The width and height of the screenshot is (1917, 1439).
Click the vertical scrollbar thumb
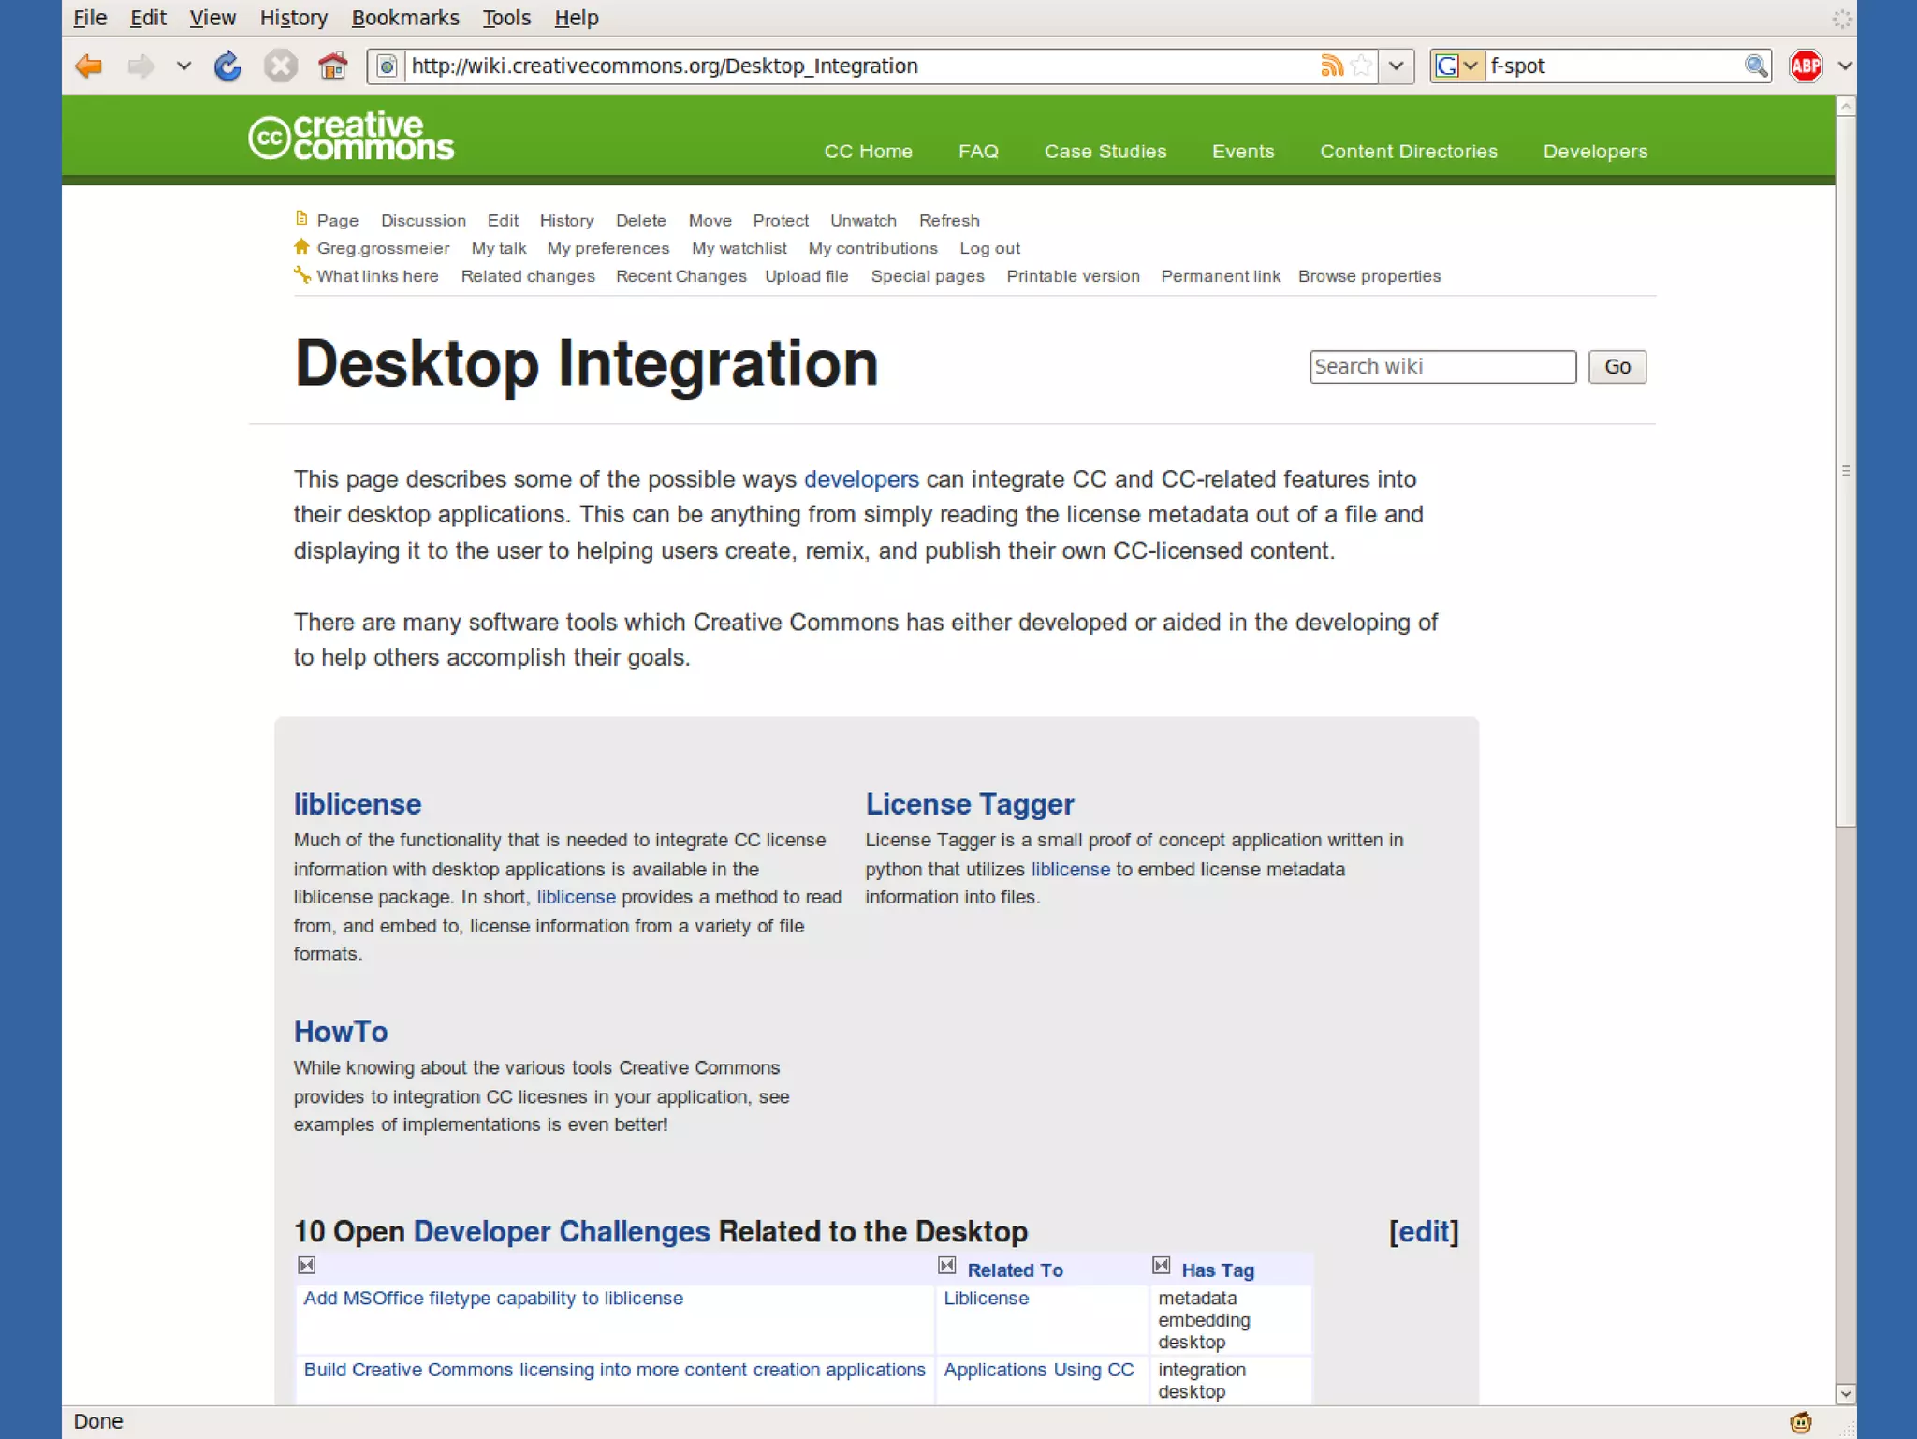[1845, 471]
